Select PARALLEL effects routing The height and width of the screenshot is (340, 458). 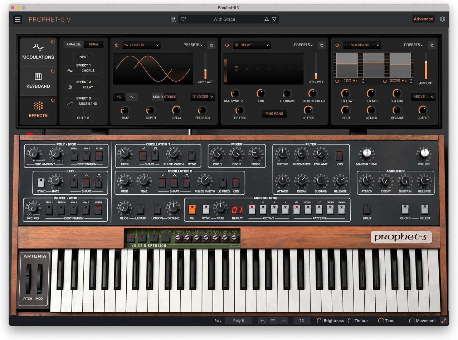coord(74,44)
